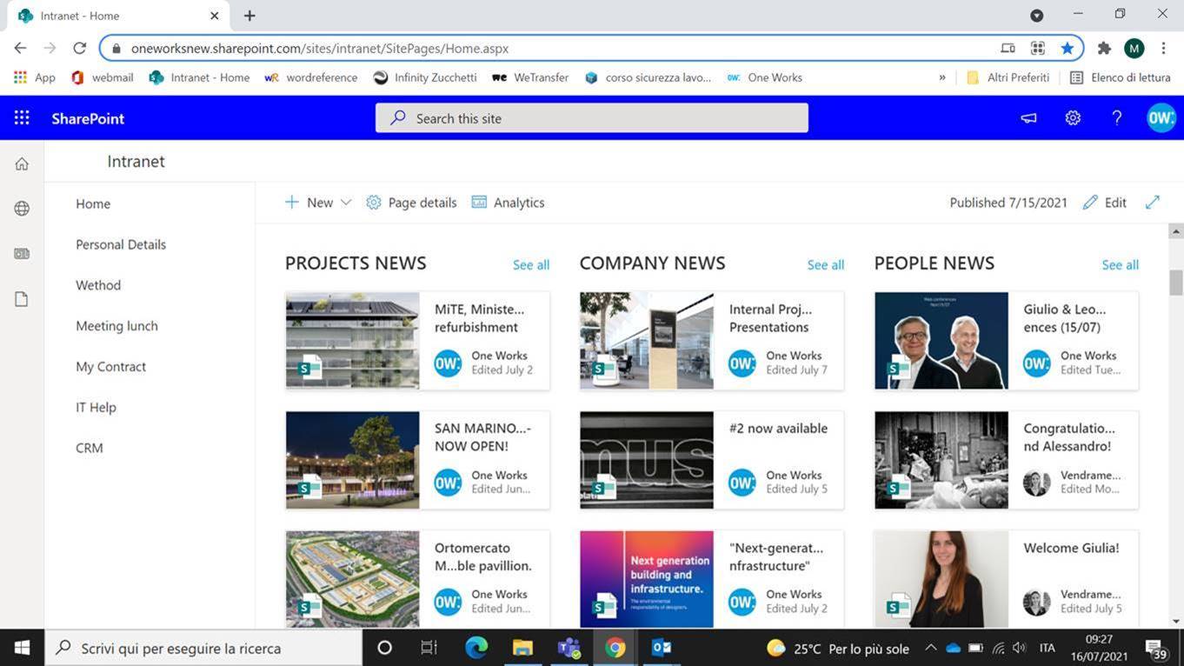Open Microsoft Teams from the taskbar
Screen dimensions: 1184x666
(x=568, y=647)
